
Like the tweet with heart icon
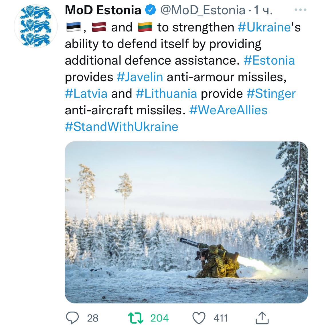click(199, 318)
